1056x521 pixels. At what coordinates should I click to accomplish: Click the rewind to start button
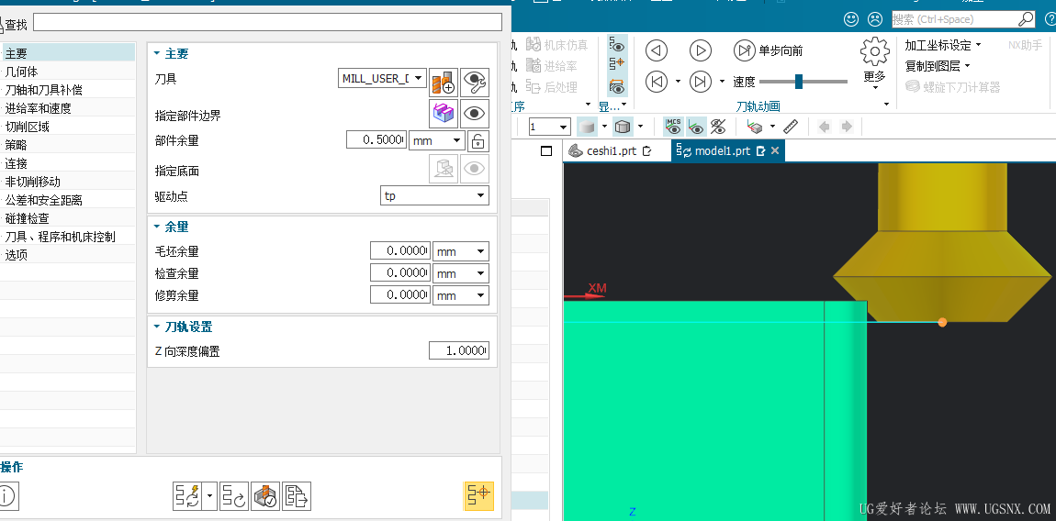tap(656, 82)
